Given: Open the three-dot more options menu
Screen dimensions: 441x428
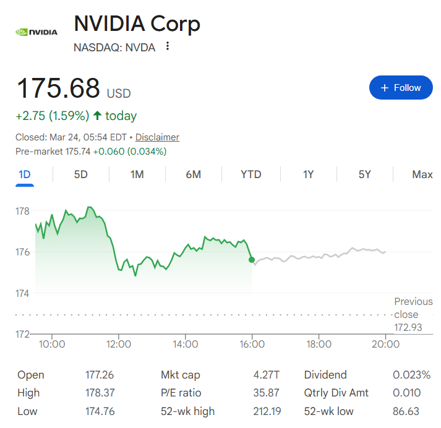Looking at the screenshot, I should point(167,47).
